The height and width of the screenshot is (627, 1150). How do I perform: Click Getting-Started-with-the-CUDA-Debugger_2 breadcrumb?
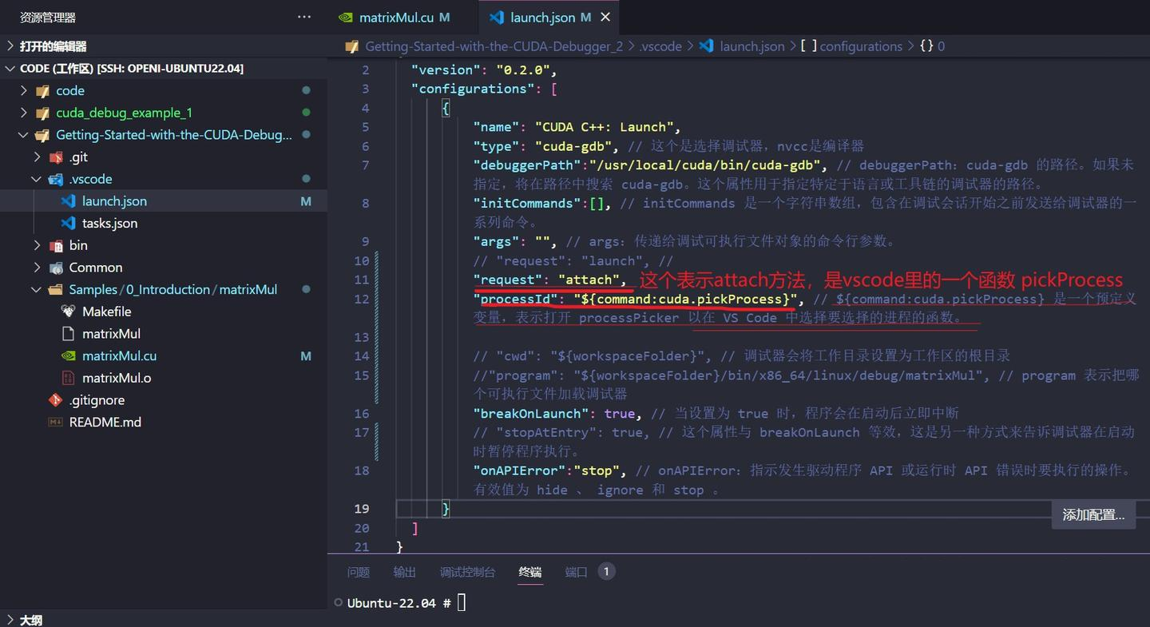(494, 46)
